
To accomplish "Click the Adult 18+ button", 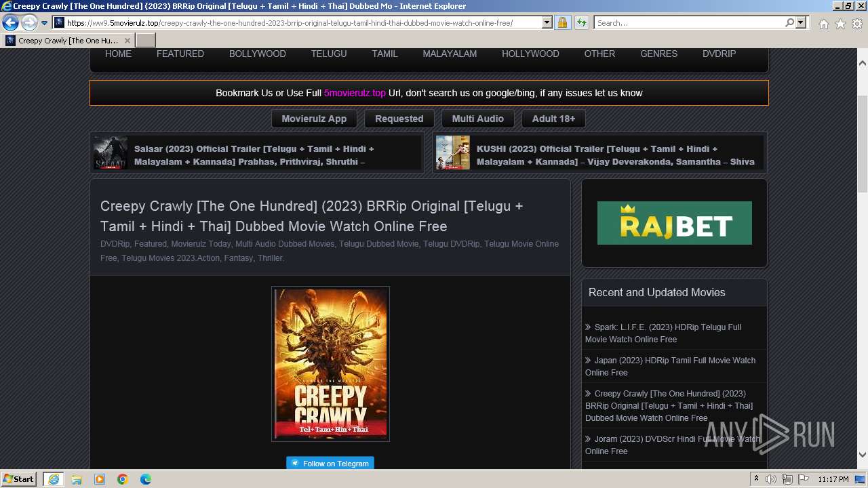I will [553, 119].
